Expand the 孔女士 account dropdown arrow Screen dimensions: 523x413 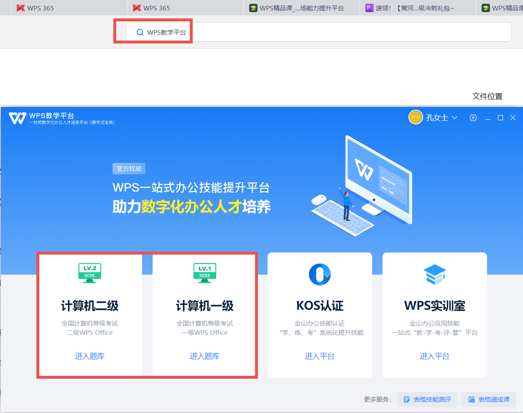click(x=454, y=118)
